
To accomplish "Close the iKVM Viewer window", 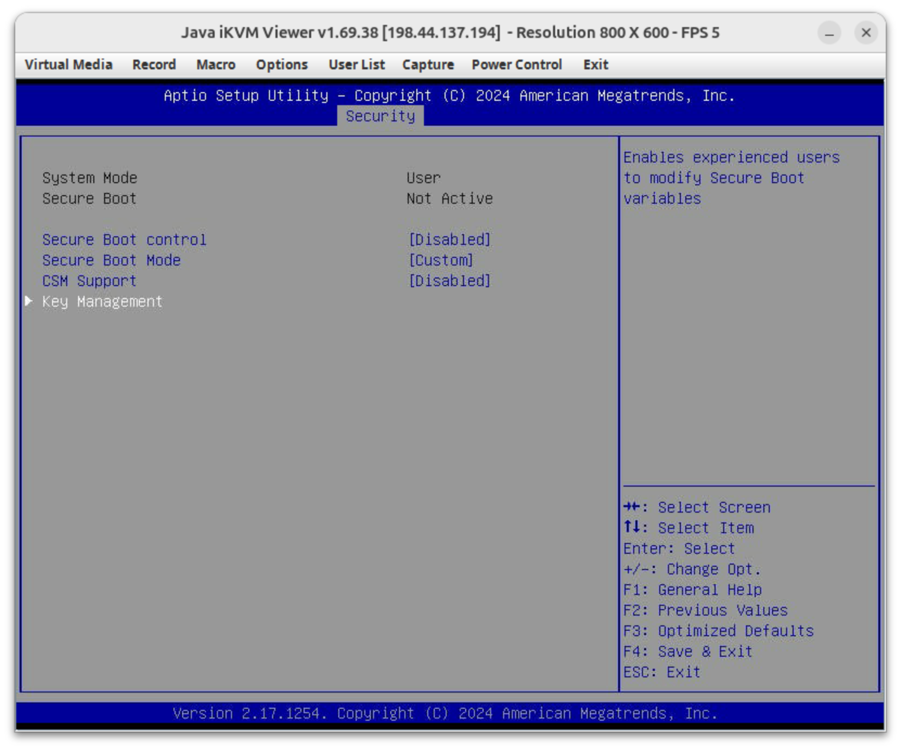I will coord(866,33).
